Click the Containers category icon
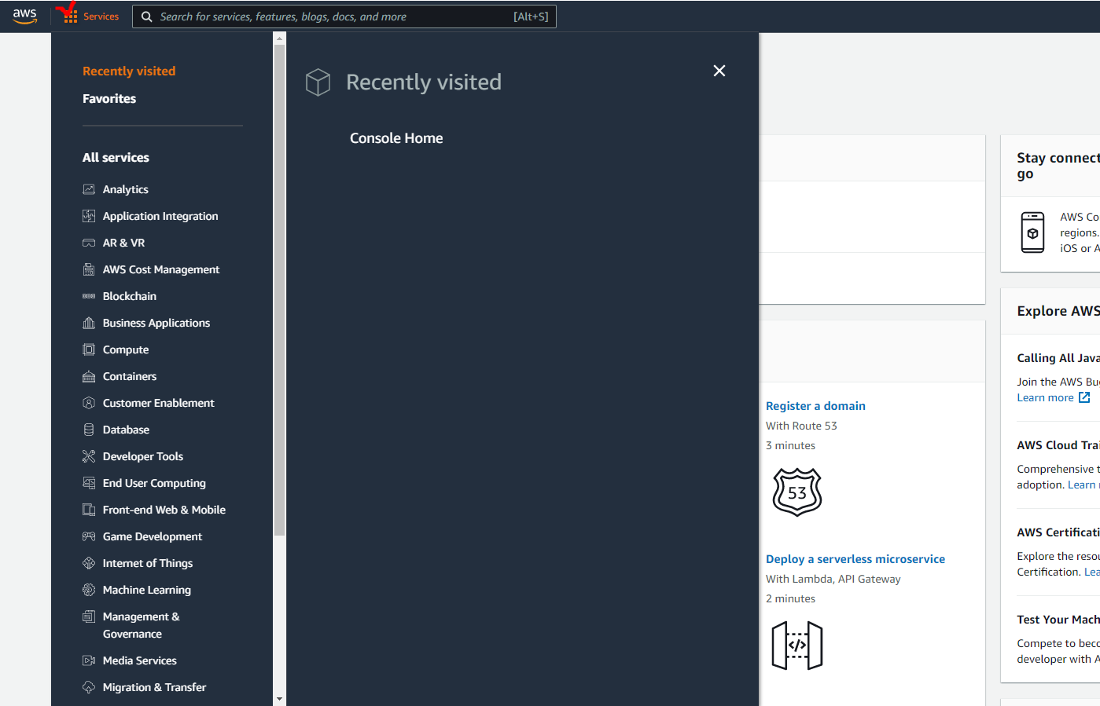 click(x=89, y=376)
